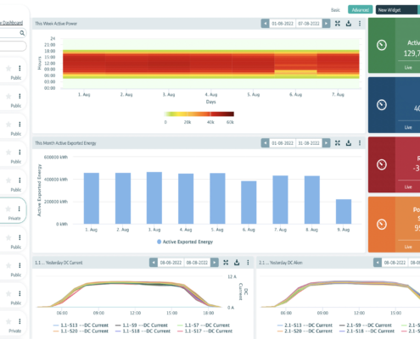This screenshot has width=420, height=339.
Task: Toggle 1.1-S7 DC Current legend series
Action: 204,325
